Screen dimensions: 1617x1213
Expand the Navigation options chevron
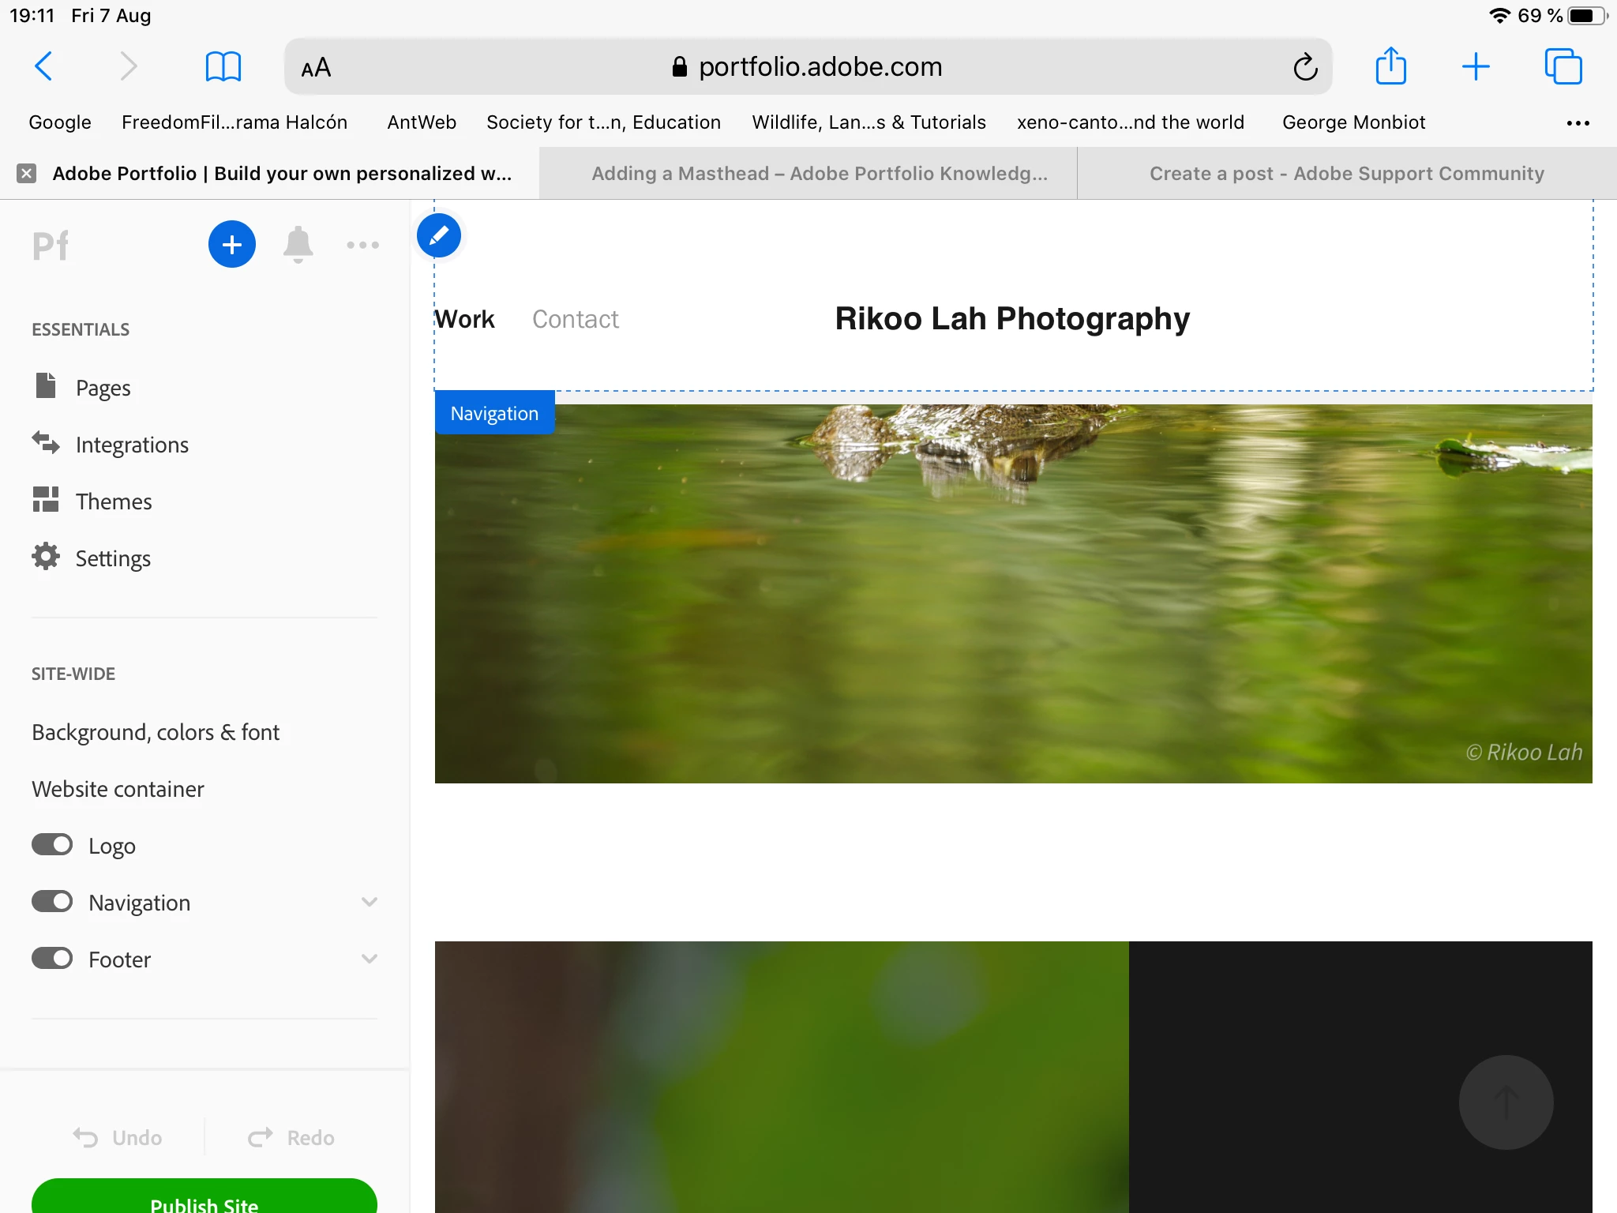369,902
